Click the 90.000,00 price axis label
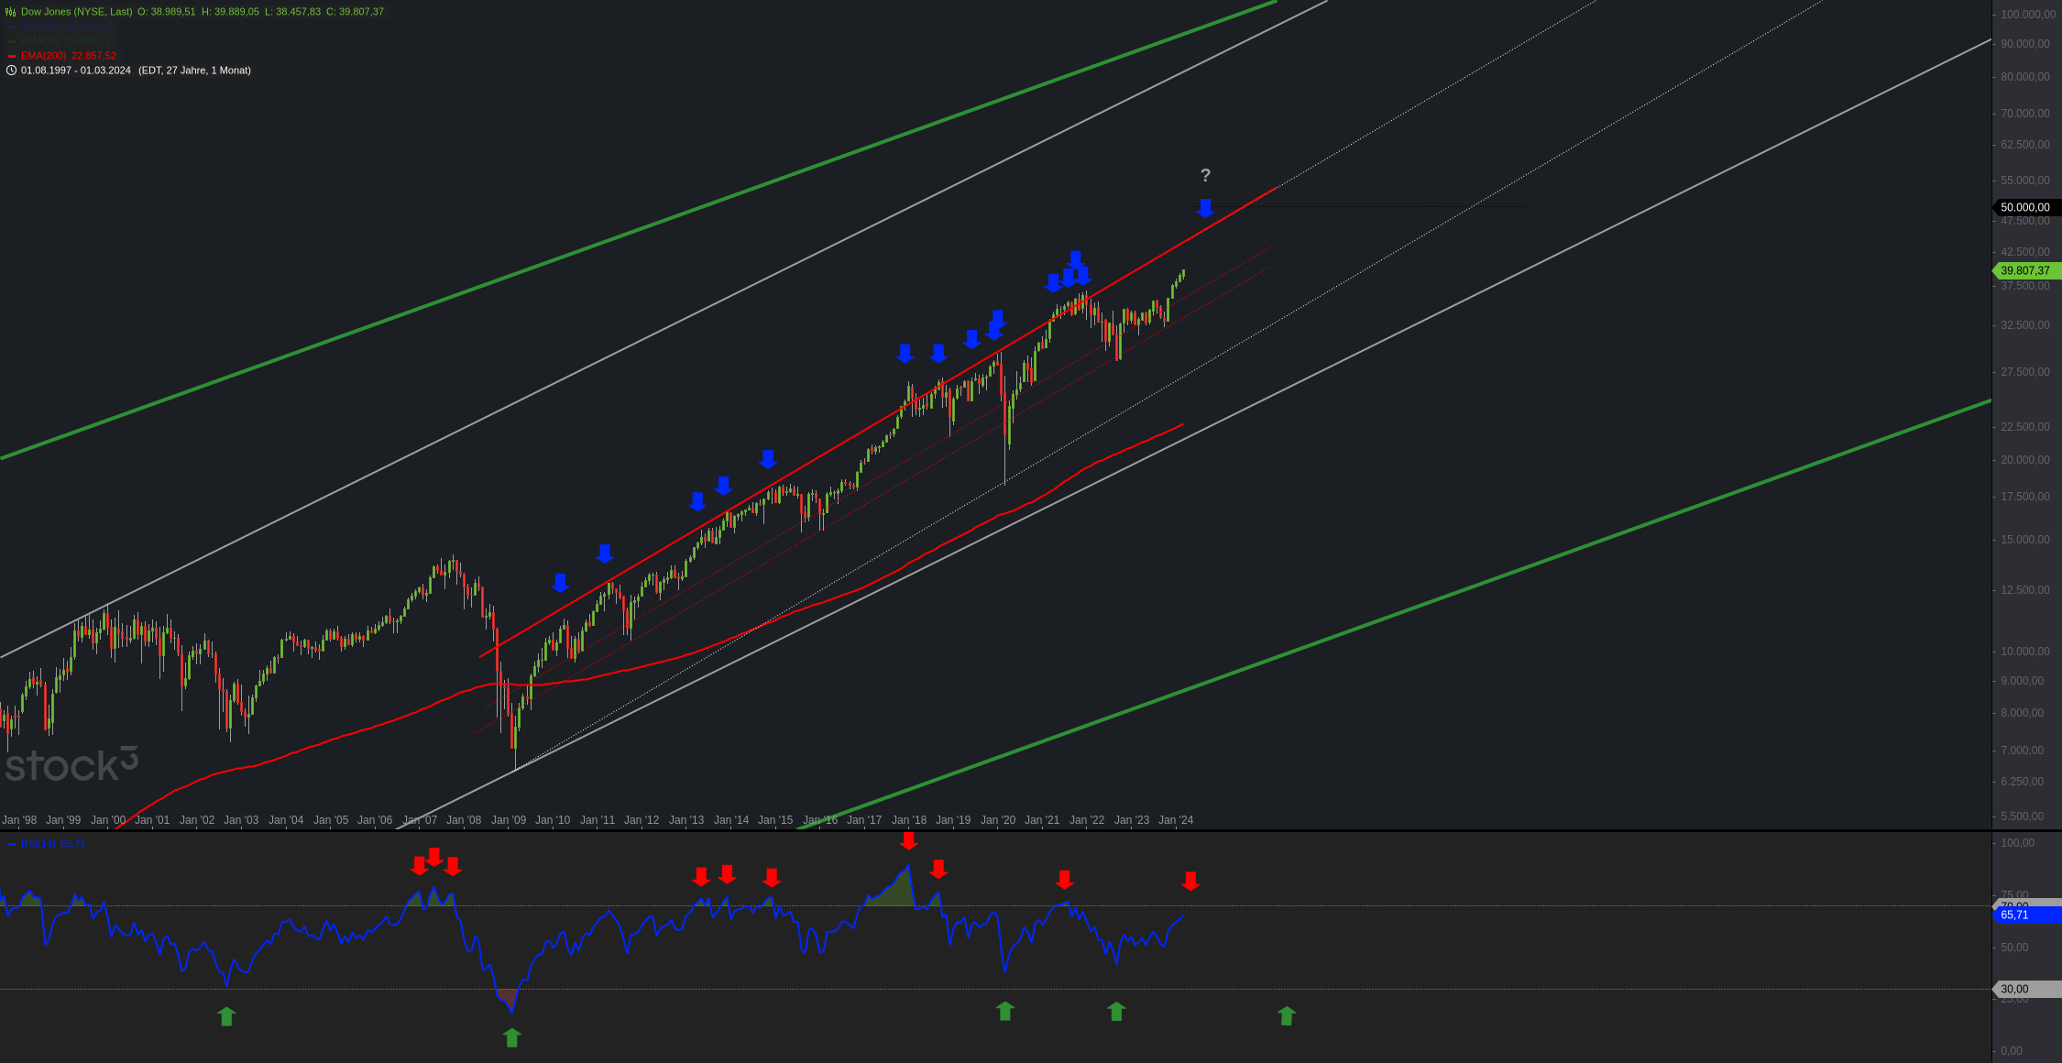 click(2025, 44)
